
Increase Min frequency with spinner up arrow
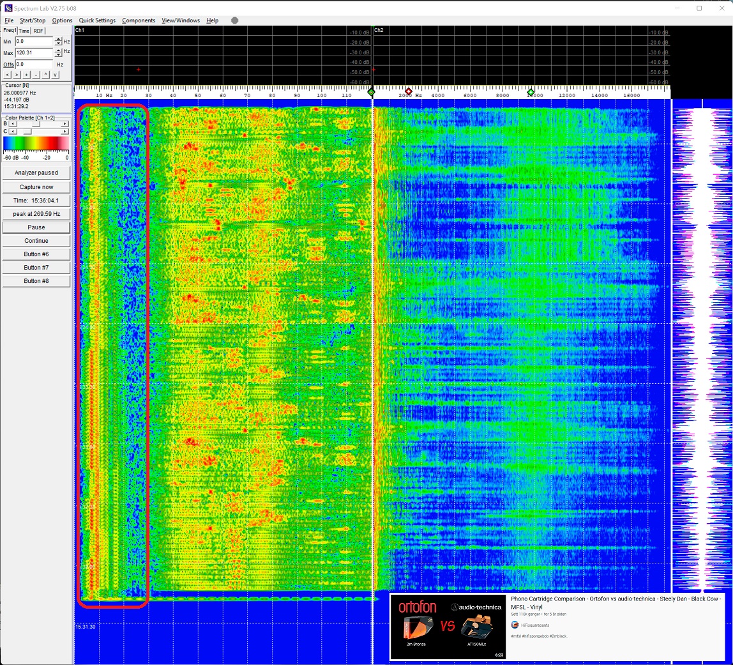pos(58,39)
